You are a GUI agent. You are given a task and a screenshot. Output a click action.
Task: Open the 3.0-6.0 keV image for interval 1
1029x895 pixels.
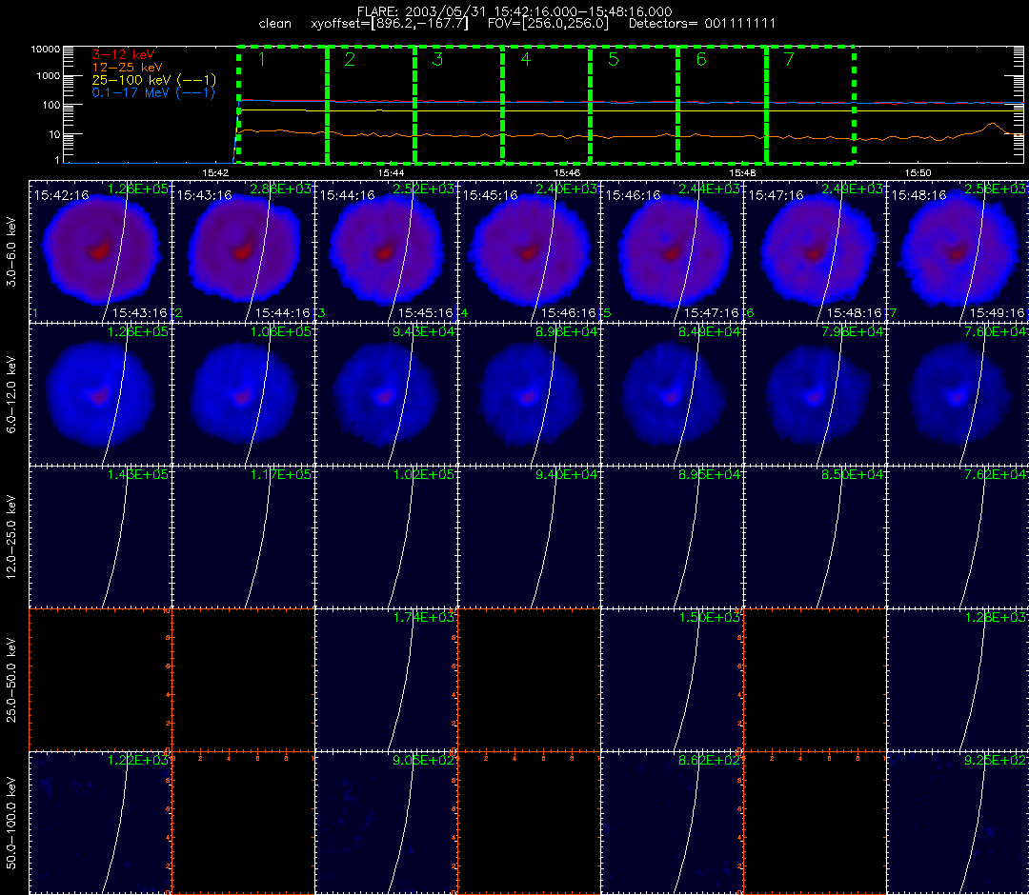(x=100, y=251)
